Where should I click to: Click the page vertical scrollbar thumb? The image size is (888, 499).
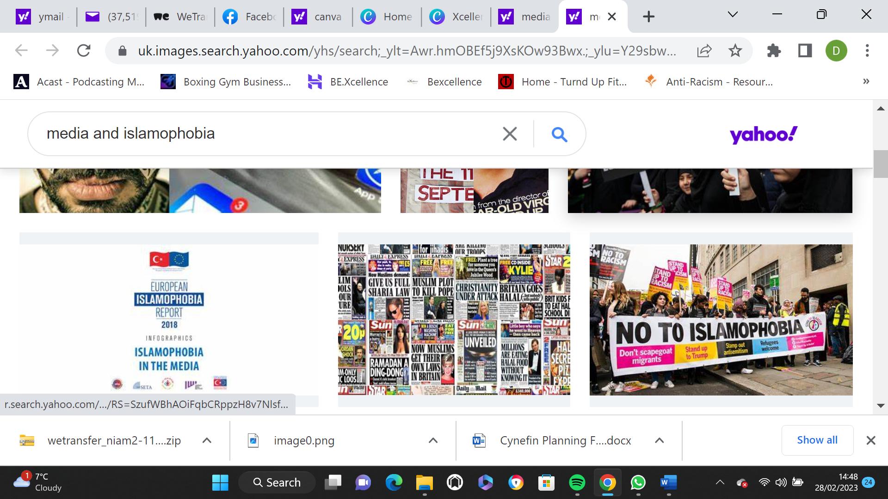(x=881, y=164)
